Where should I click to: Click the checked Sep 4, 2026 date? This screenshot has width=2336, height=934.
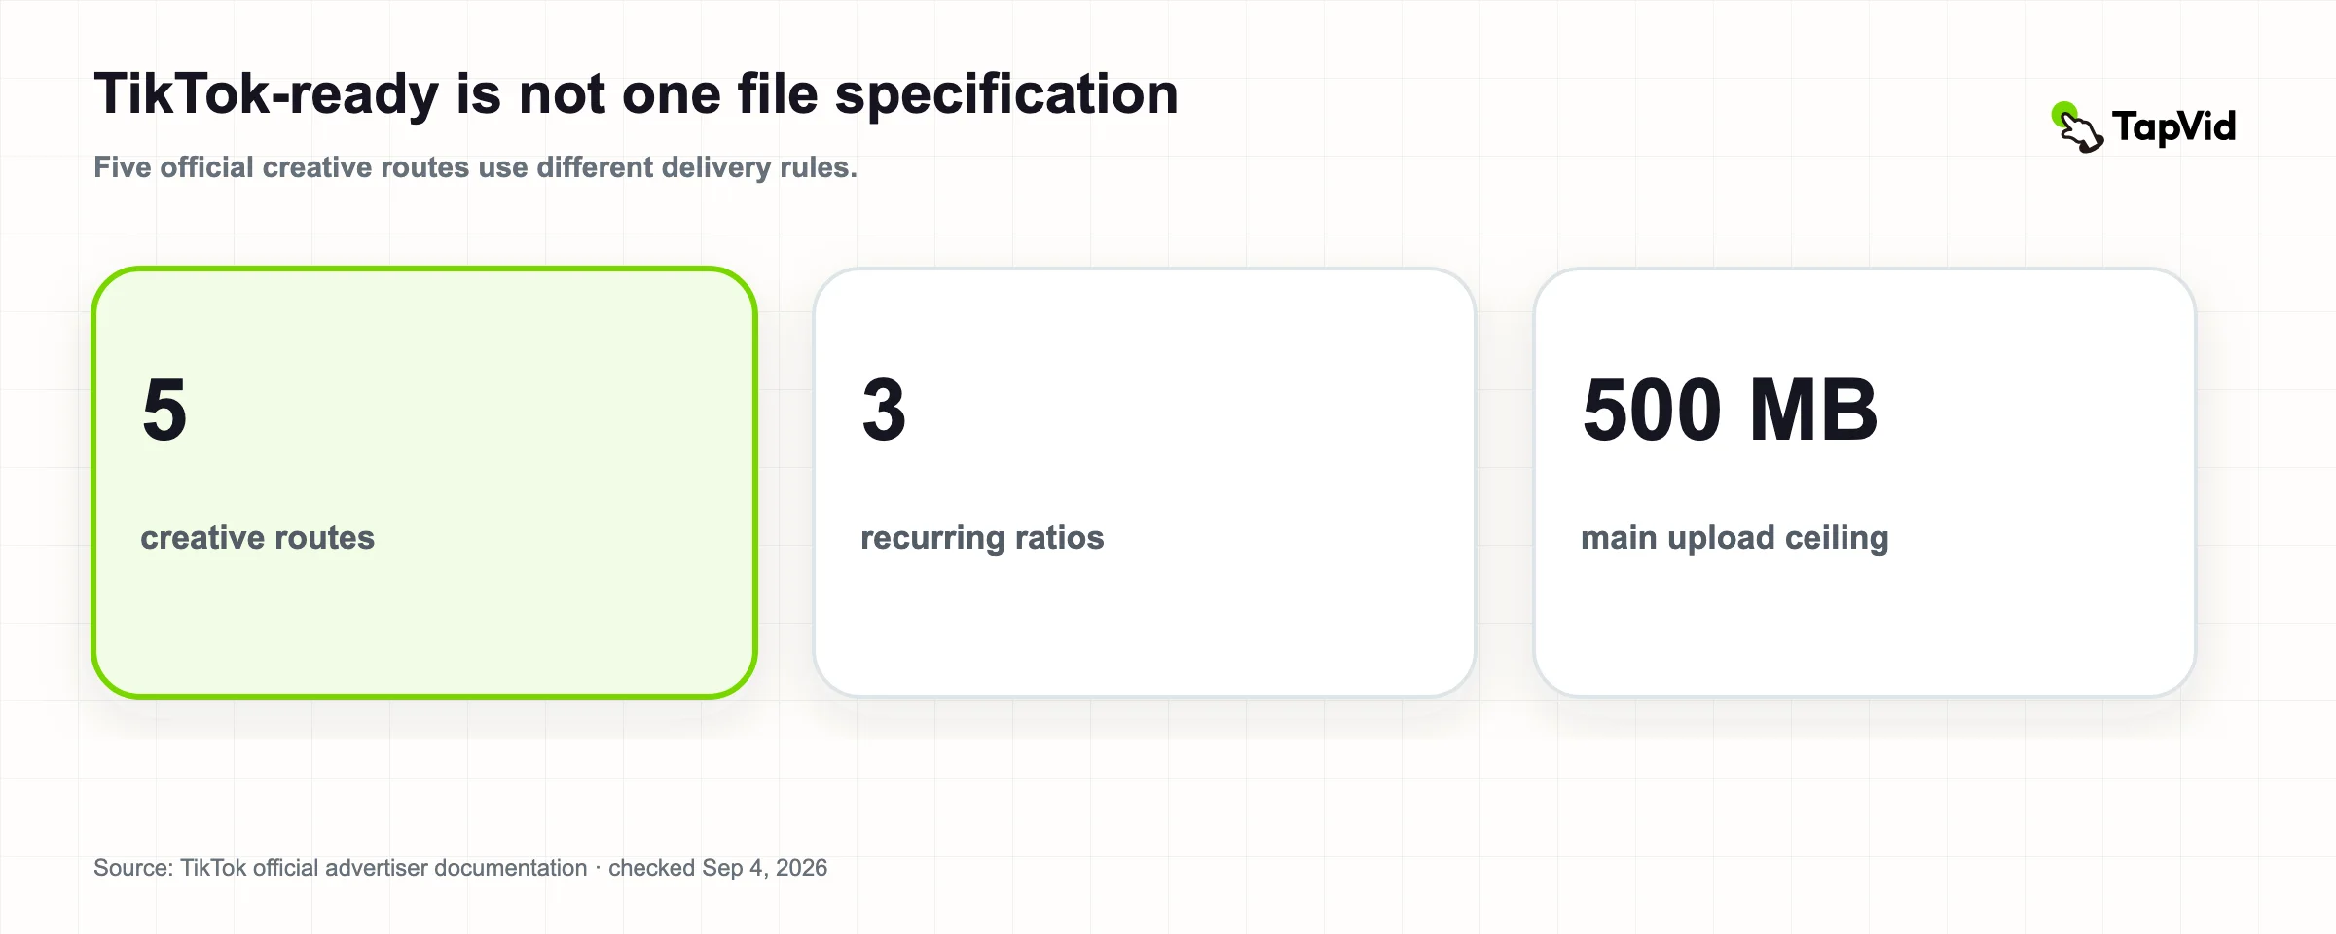pyautogui.click(x=718, y=868)
